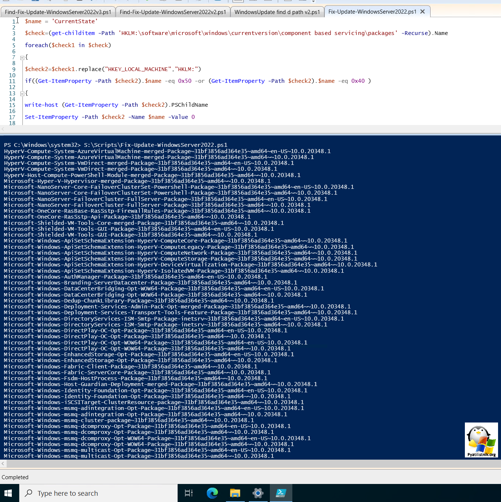
Task: Collapse the if block at line 13
Action: tap(22, 93)
